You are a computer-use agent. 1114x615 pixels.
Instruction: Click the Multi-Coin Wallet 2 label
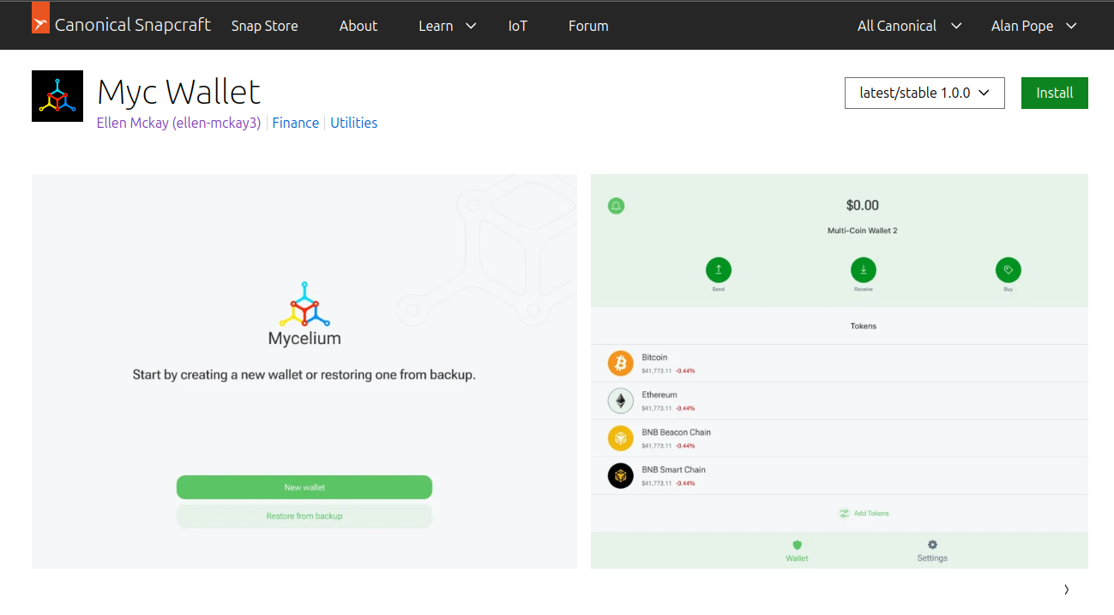click(x=863, y=231)
